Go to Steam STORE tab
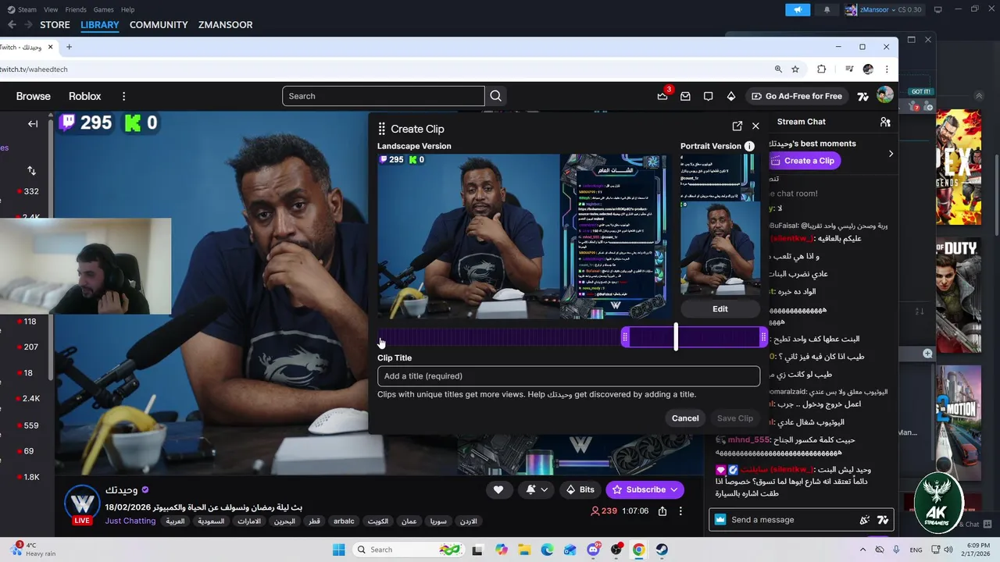Viewport: 1000px width, 562px height. click(55, 25)
